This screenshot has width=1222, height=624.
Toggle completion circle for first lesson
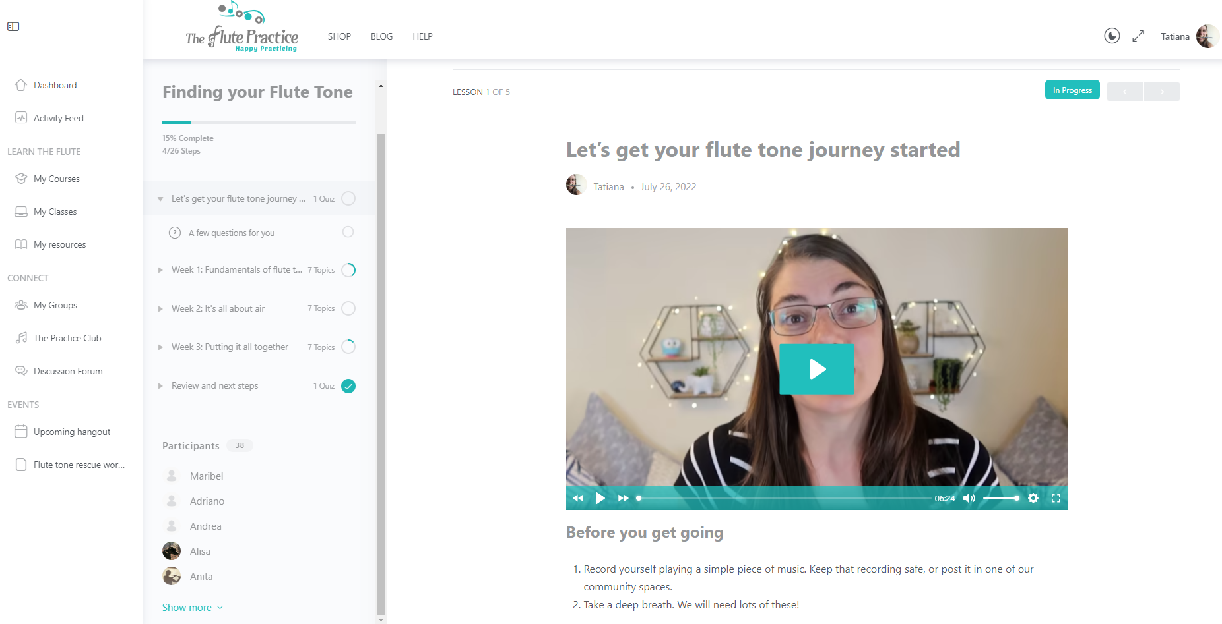coord(348,198)
